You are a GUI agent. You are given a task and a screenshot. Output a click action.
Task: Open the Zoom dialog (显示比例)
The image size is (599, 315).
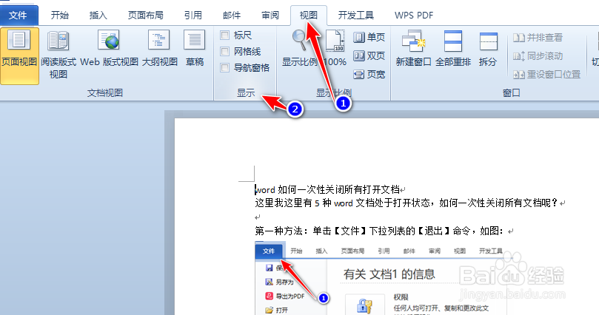299,49
